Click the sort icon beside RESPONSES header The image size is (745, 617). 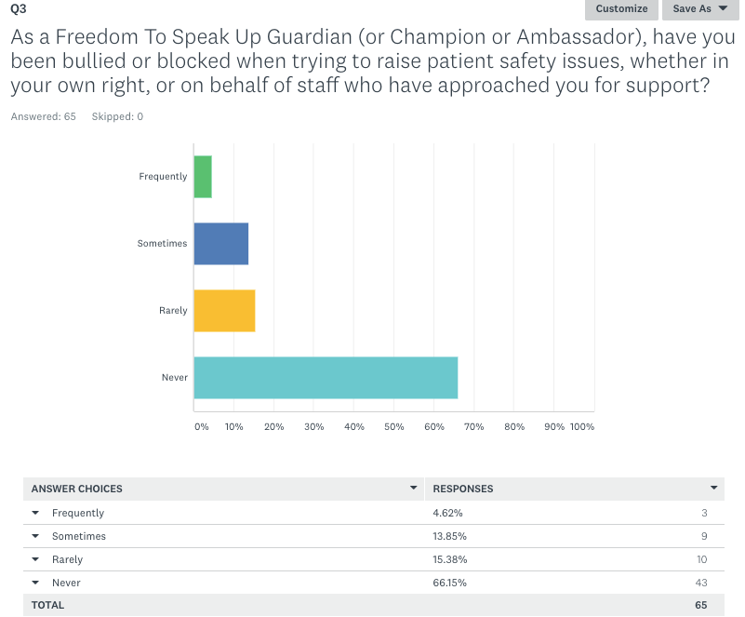pos(714,489)
